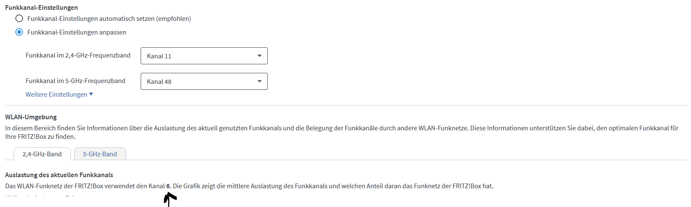Image resolution: width=691 pixels, height=207 pixels.
Task: Click 'Auslastung des aktuellen Funkkanals' heading
Action: (x=59, y=175)
